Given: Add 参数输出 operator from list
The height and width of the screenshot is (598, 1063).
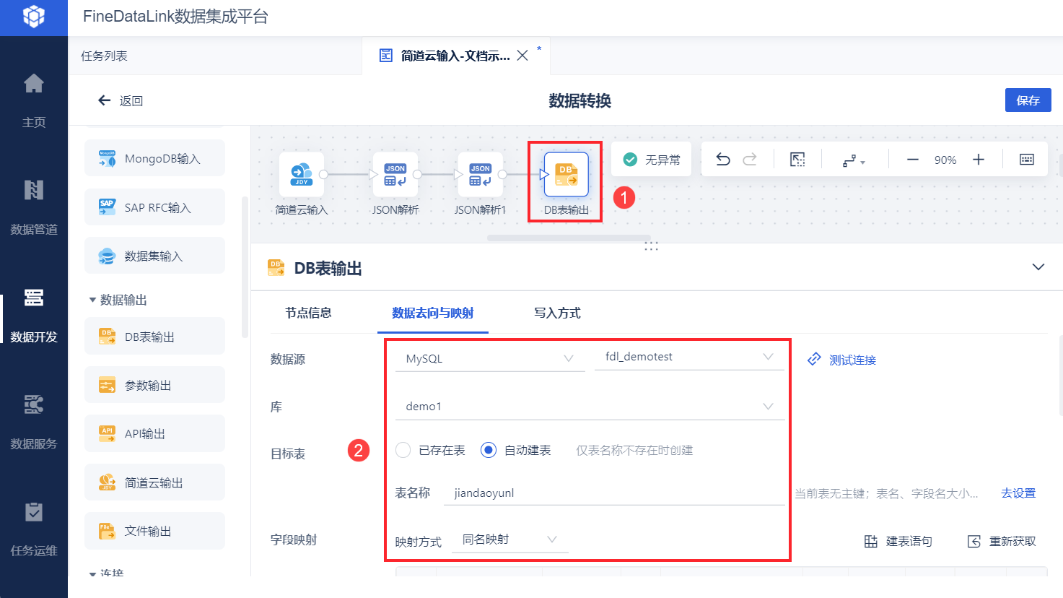Looking at the screenshot, I should click(154, 385).
